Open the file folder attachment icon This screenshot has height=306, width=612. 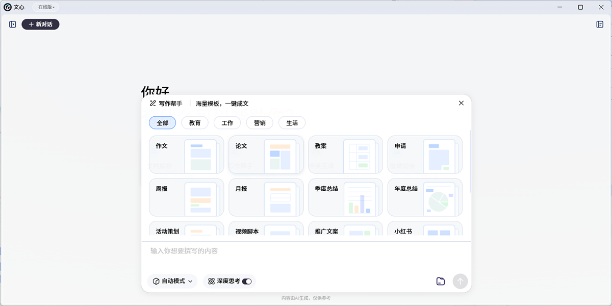click(441, 281)
